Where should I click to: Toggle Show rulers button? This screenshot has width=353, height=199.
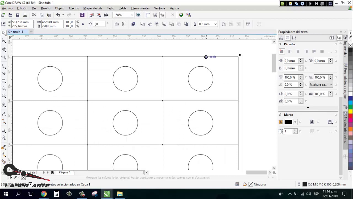pos(148,15)
